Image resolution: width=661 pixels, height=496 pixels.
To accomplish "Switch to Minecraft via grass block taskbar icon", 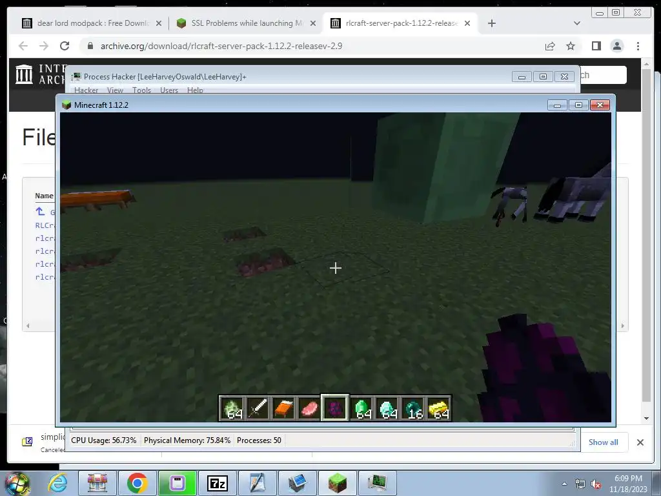I will click(x=337, y=483).
